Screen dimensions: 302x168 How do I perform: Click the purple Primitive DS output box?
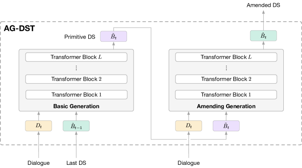pyautogui.click(x=113, y=36)
